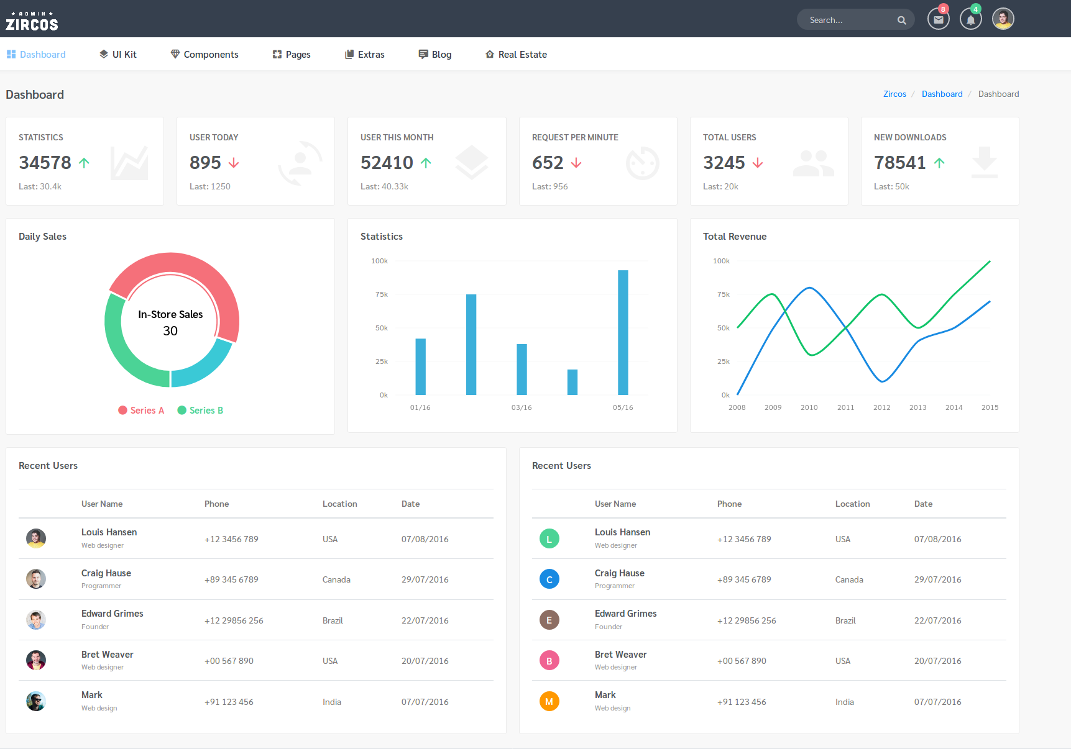The image size is (1071, 749).
Task: Open the Real Estate menu
Action: coord(516,55)
